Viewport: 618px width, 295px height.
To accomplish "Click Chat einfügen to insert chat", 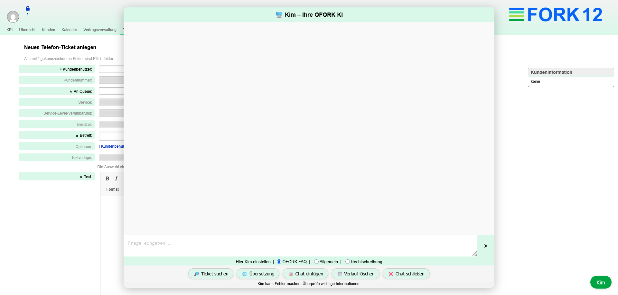I will point(305,274).
